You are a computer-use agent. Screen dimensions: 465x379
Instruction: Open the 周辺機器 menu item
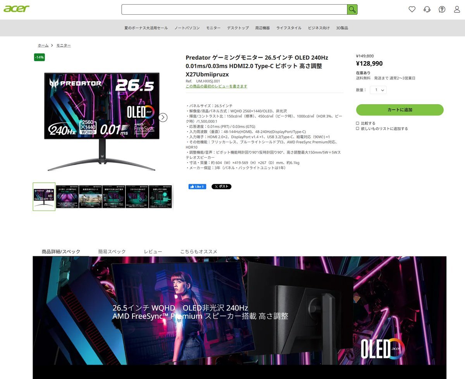[262, 28]
